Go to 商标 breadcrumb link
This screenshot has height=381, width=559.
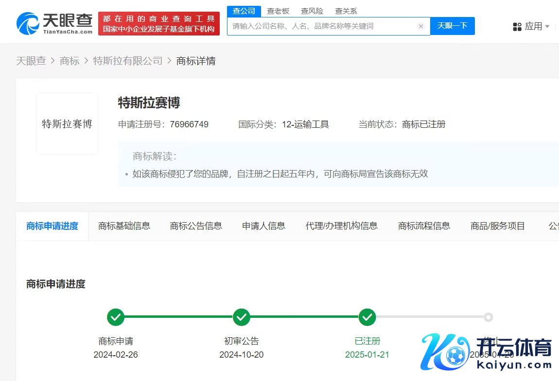tap(69, 61)
